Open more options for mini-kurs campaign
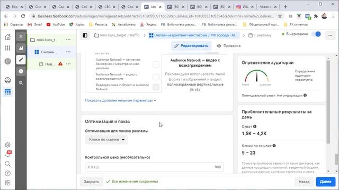339x190 pixels. [68, 40]
